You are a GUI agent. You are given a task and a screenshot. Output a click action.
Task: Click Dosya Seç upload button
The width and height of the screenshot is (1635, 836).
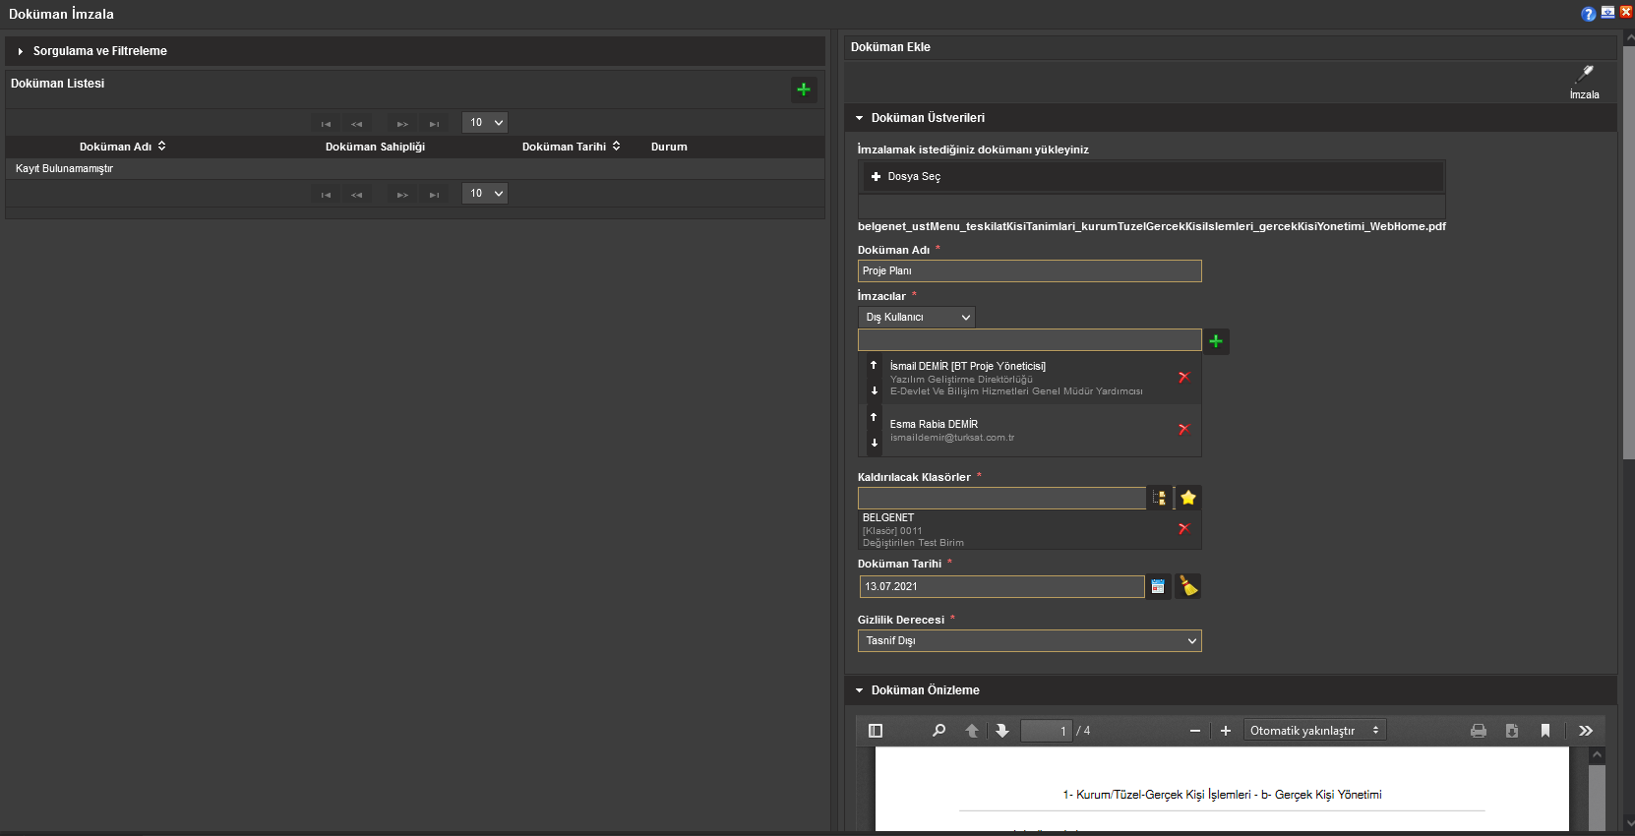(906, 177)
